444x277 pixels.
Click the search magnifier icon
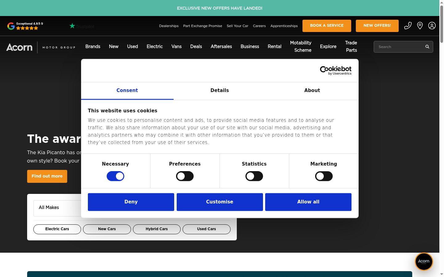427,47
